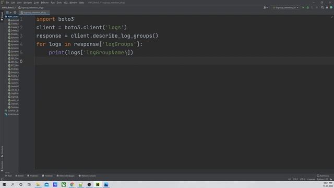
Task: Open the File menu
Action: click(x=8, y=3)
